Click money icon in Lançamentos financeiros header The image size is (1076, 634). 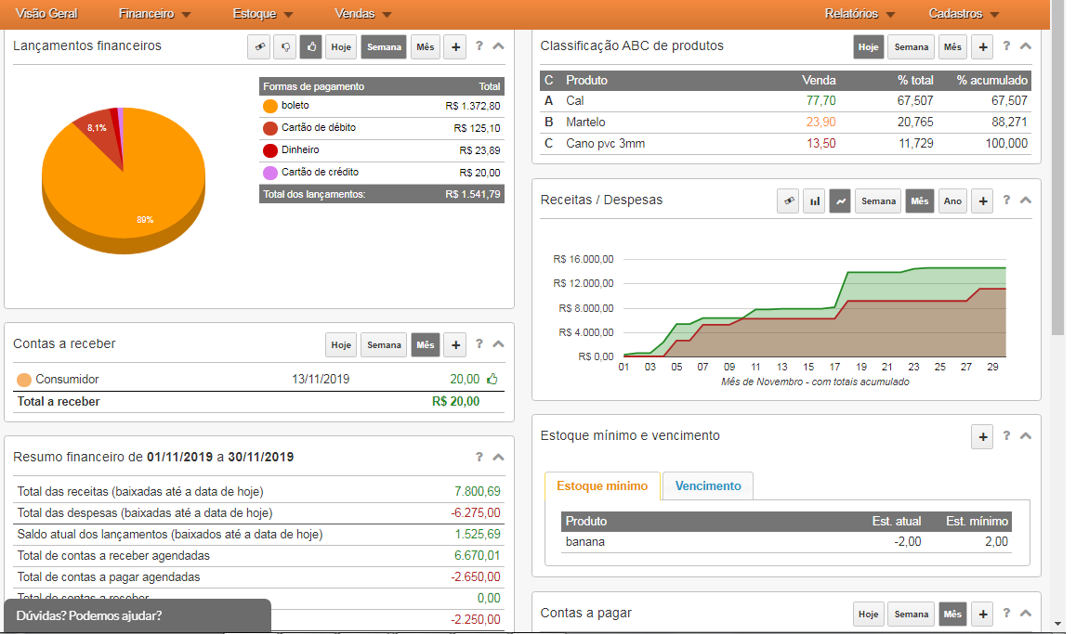(x=259, y=46)
